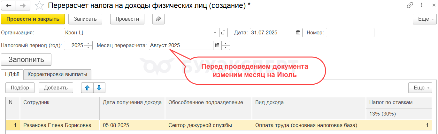The image size is (438, 134).
Task: Open the top Еще dropdown menu
Action: point(424,19)
